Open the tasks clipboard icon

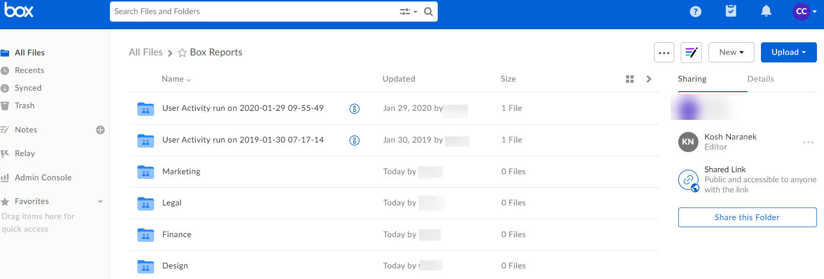(x=731, y=11)
